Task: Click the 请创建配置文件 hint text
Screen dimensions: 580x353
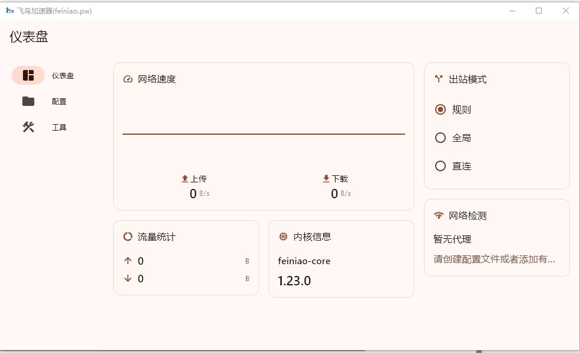Action: click(x=494, y=259)
